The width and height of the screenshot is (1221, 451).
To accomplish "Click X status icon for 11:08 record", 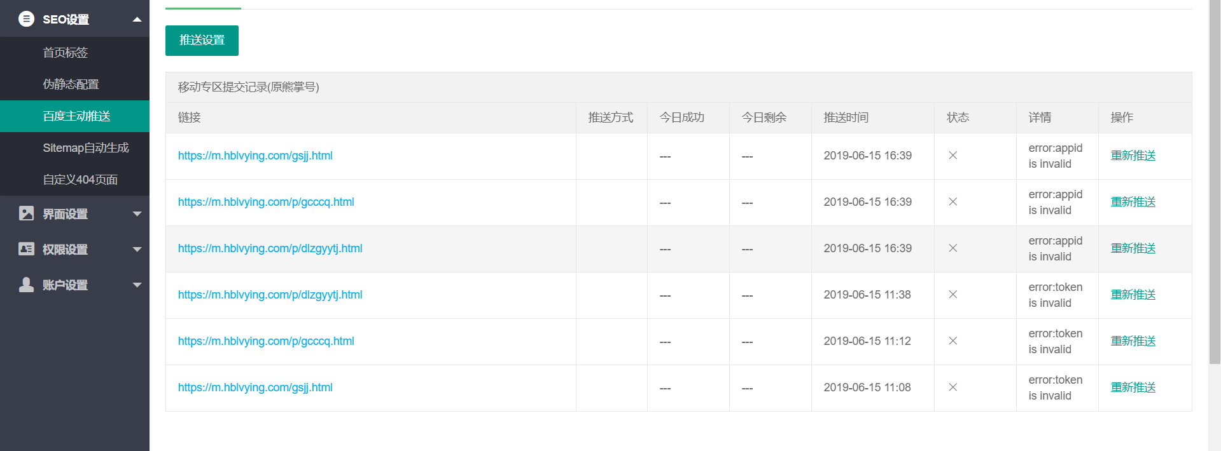I will [x=952, y=387].
